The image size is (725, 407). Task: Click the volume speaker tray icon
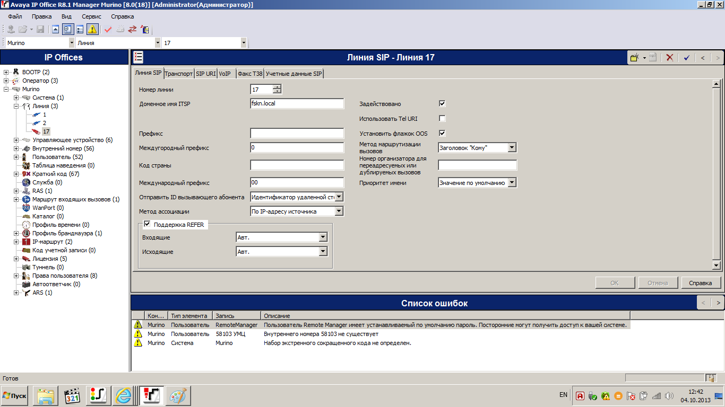click(x=669, y=395)
